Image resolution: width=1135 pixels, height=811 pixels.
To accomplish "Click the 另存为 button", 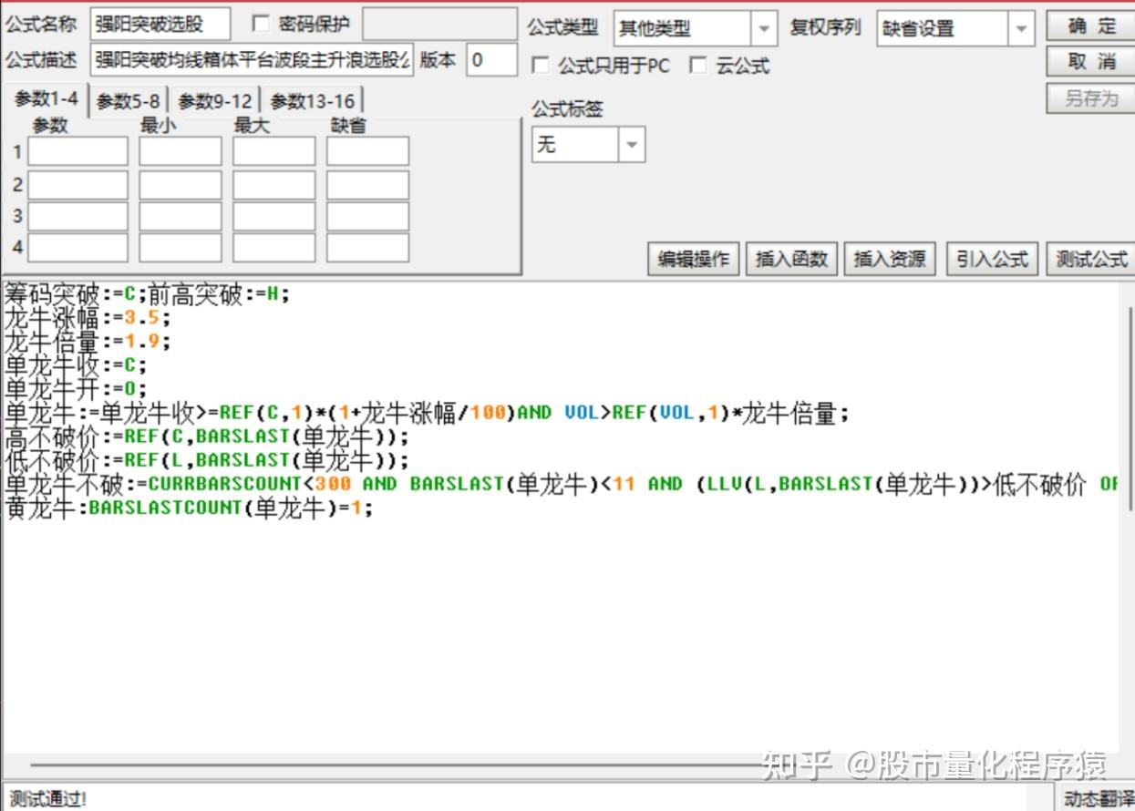I will click(1090, 98).
